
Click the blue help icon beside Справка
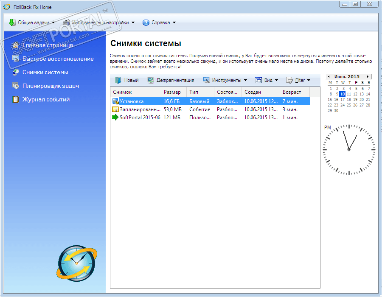(146, 22)
